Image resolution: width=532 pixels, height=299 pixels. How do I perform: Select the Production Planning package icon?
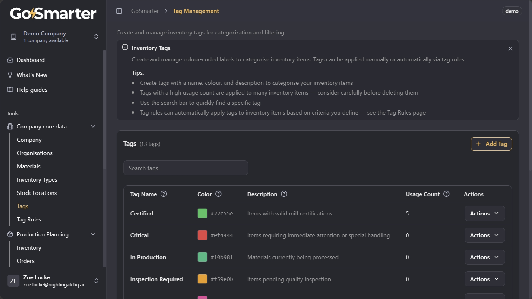pyautogui.click(x=10, y=234)
